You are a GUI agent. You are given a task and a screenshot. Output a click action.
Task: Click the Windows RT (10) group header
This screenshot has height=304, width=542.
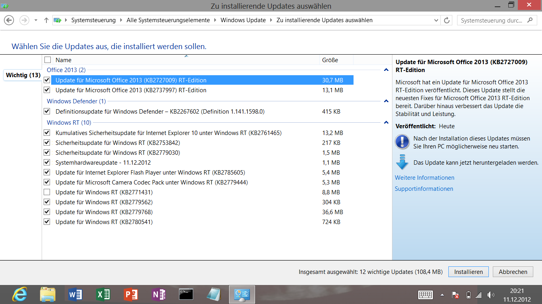point(69,123)
